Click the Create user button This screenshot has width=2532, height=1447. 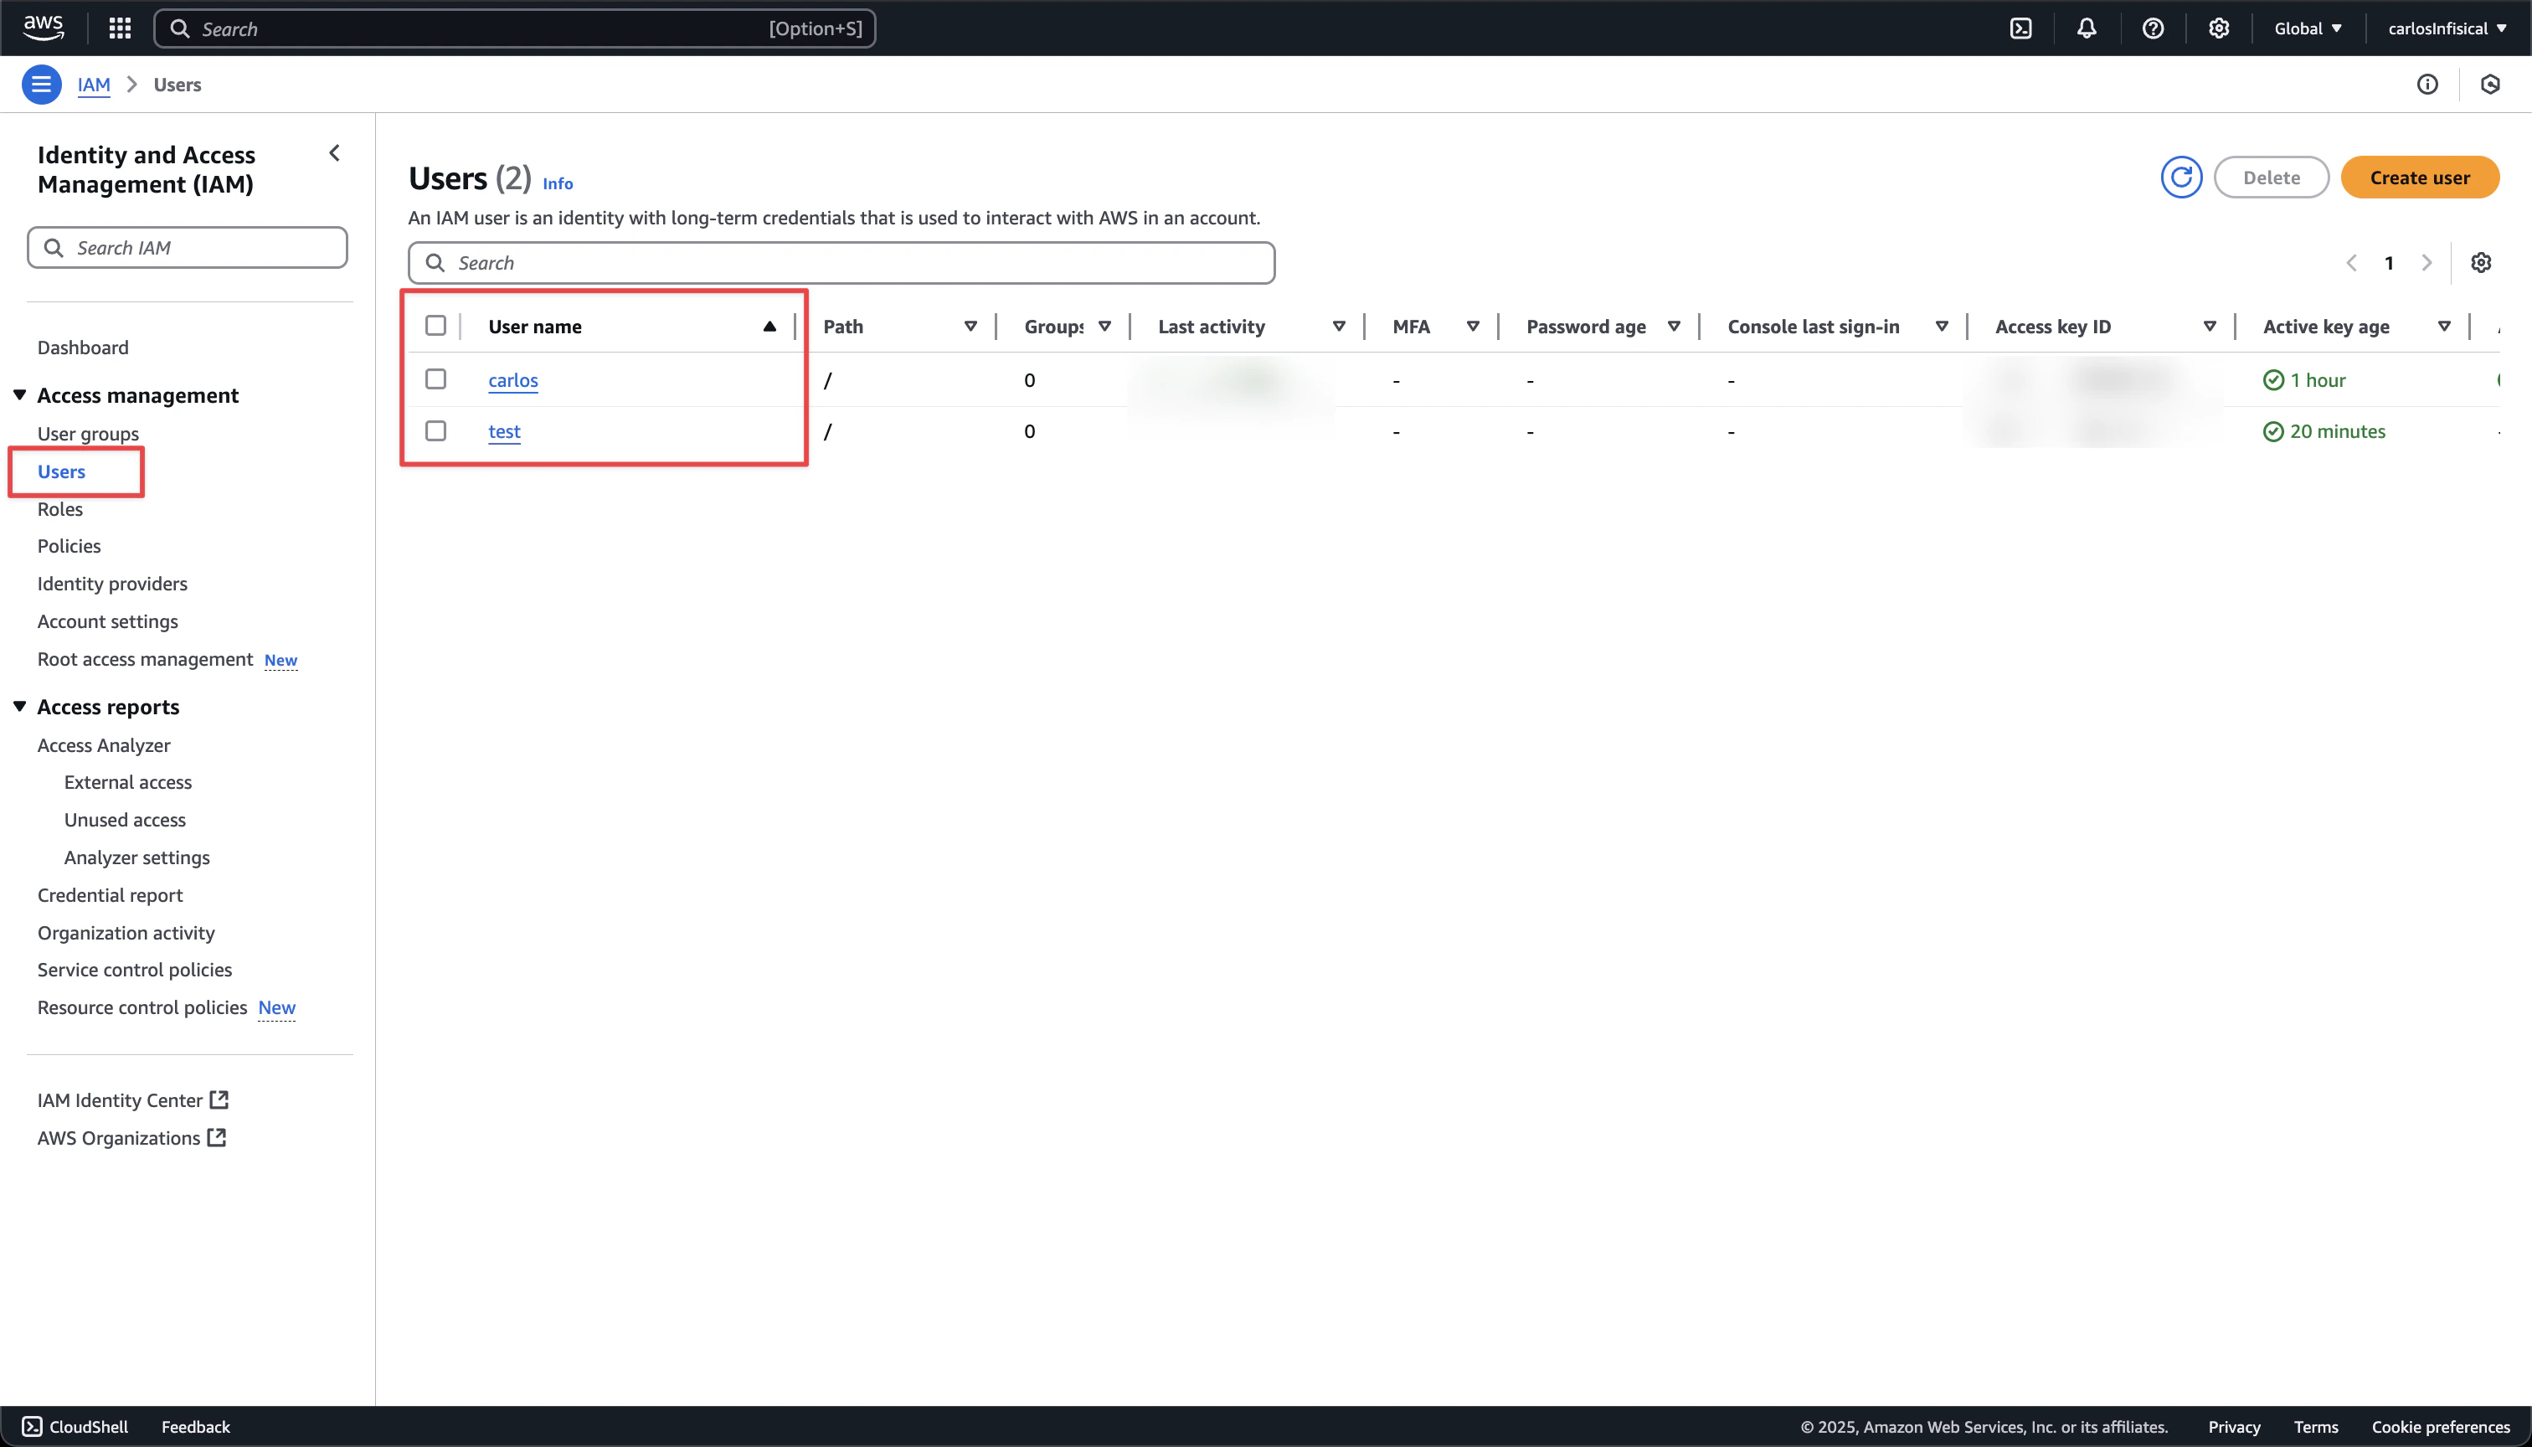click(2420, 178)
